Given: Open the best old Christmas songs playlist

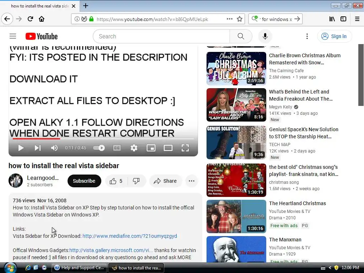Looking at the screenshot, I should [x=304, y=171].
